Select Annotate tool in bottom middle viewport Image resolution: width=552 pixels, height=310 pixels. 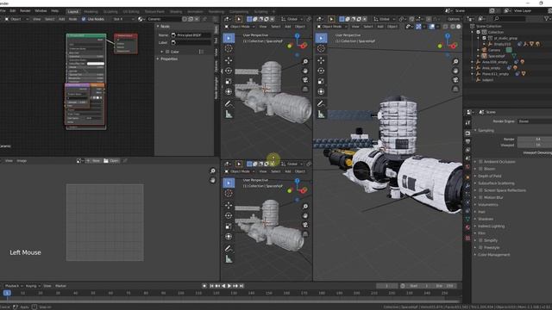[x=229, y=249]
